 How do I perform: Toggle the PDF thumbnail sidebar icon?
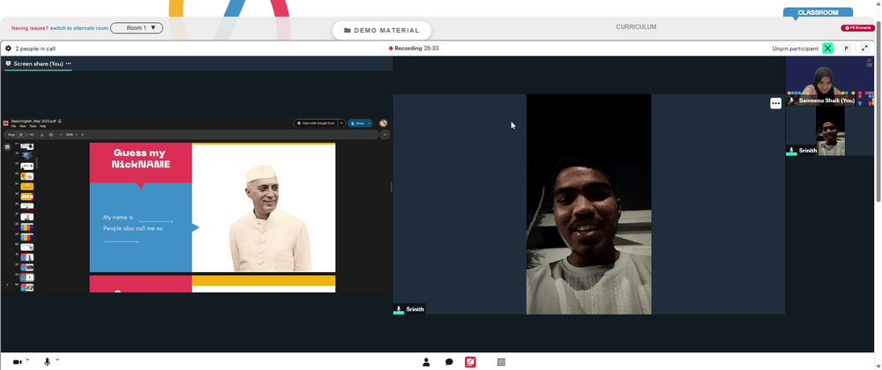(x=7, y=146)
